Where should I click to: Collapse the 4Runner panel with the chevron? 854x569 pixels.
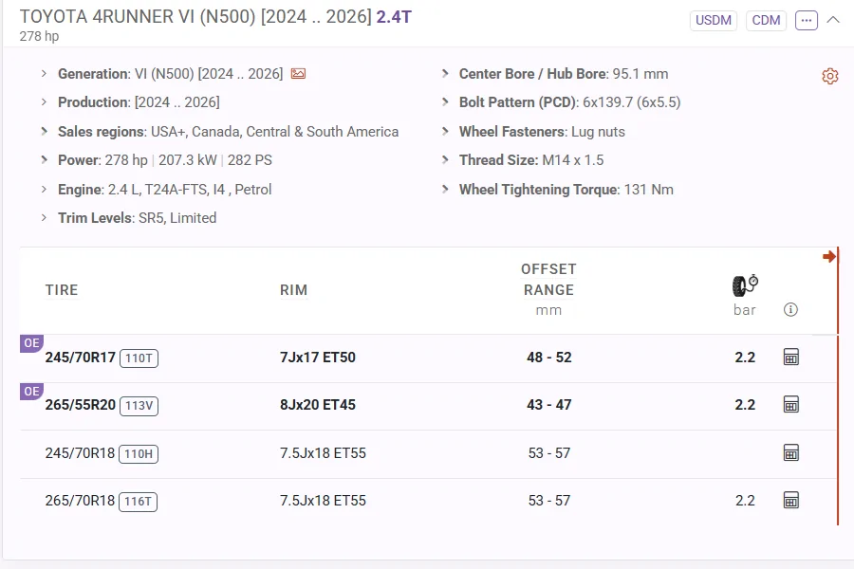click(x=833, y=20)
